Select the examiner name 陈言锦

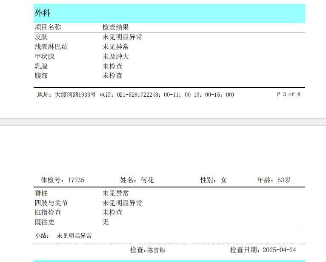point(156,250)
